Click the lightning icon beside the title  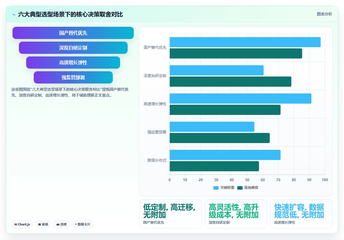click(x=14, y=15)
